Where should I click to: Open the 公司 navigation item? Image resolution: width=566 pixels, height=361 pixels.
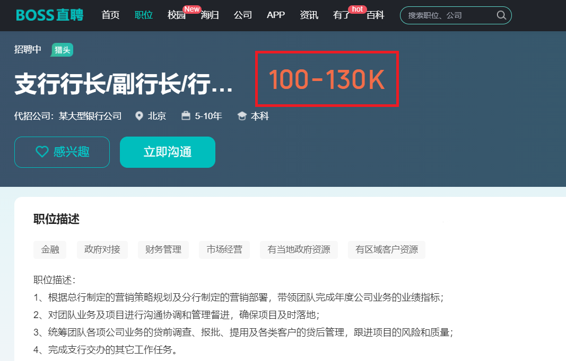pos(242,15)
